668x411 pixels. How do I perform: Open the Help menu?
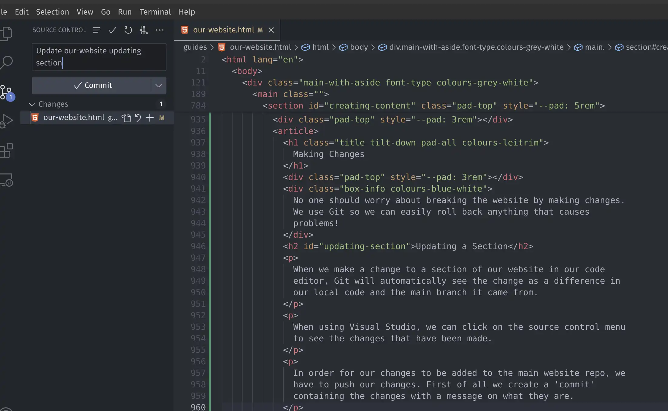pyautogui.click(x=187, y=12)
